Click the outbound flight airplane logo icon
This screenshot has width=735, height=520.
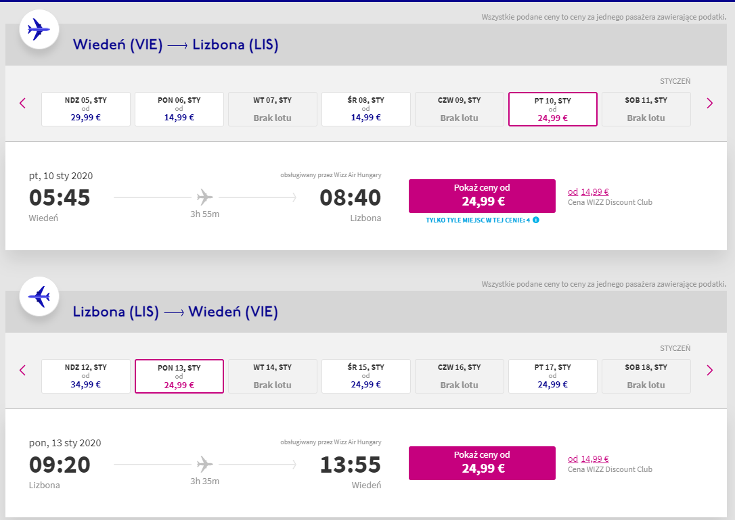tap(39, 30)
